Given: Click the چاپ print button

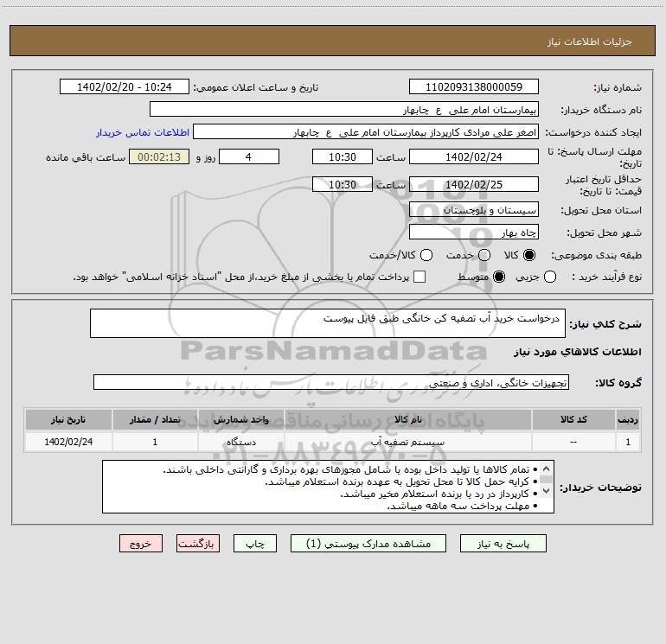Looking at the screenshot, I should click(255, 544).
